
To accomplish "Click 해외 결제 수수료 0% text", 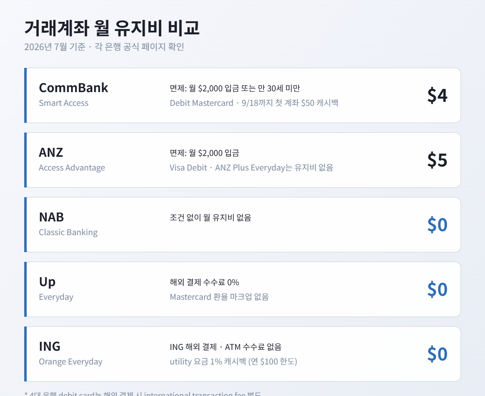I will click(205, 282).
